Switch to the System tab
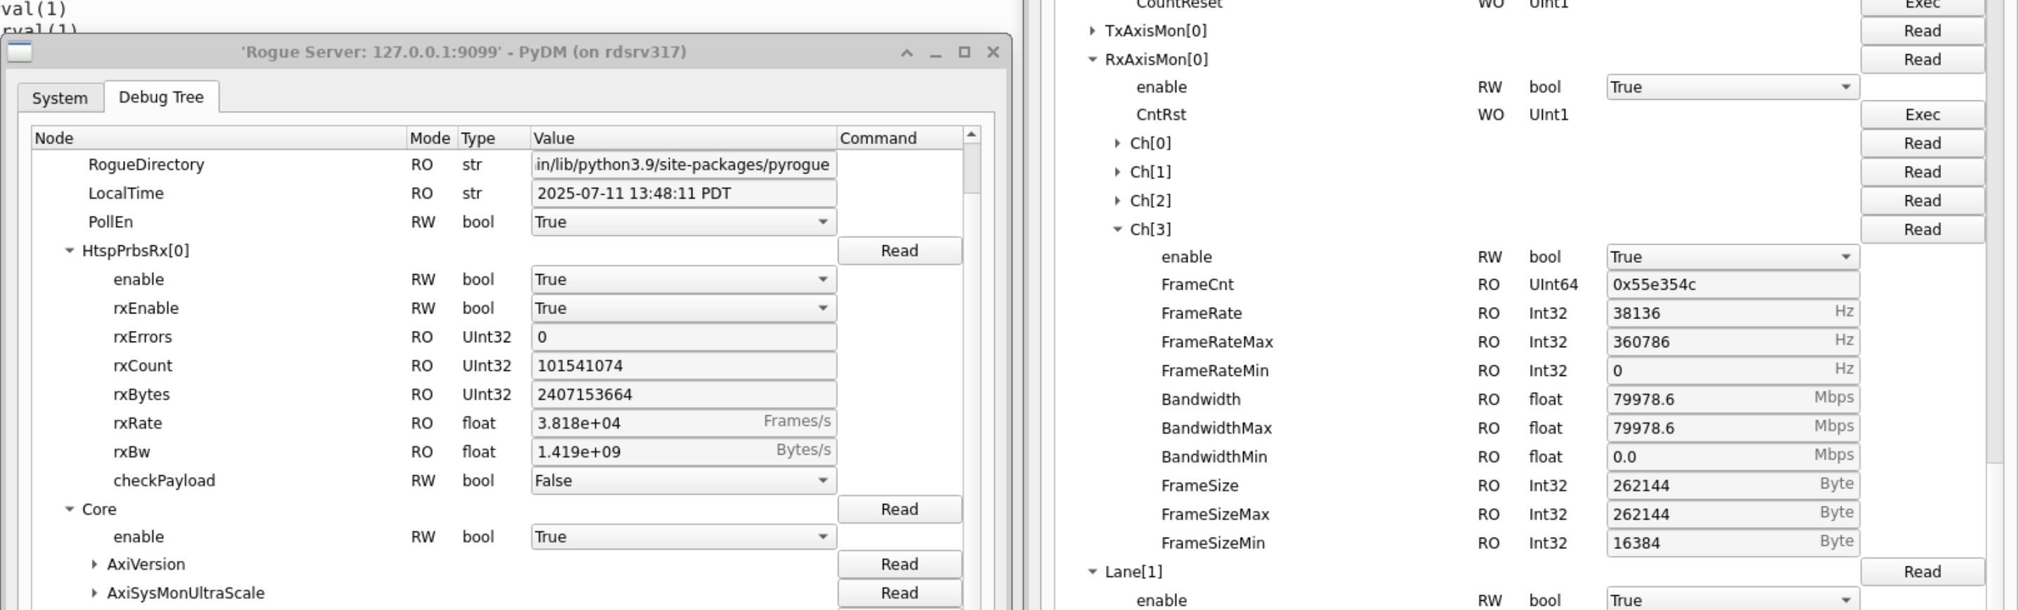 (x=60, y=98)
